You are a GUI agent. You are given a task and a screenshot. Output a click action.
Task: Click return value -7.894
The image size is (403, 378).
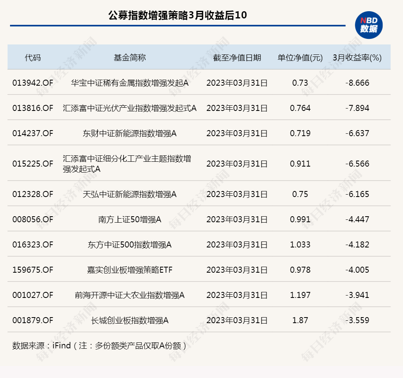coord(357,108)
